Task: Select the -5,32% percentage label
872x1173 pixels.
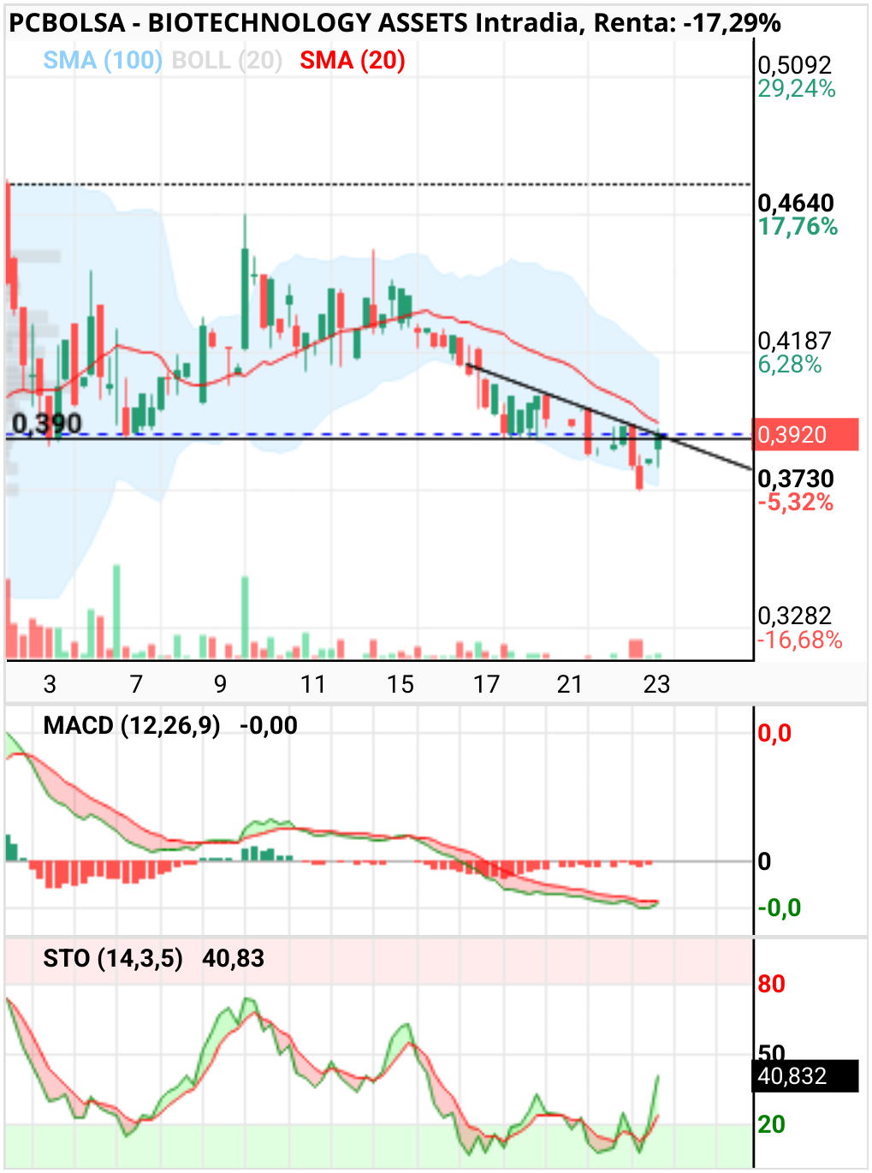Action: pyautogui.click(x=796, y=502)
